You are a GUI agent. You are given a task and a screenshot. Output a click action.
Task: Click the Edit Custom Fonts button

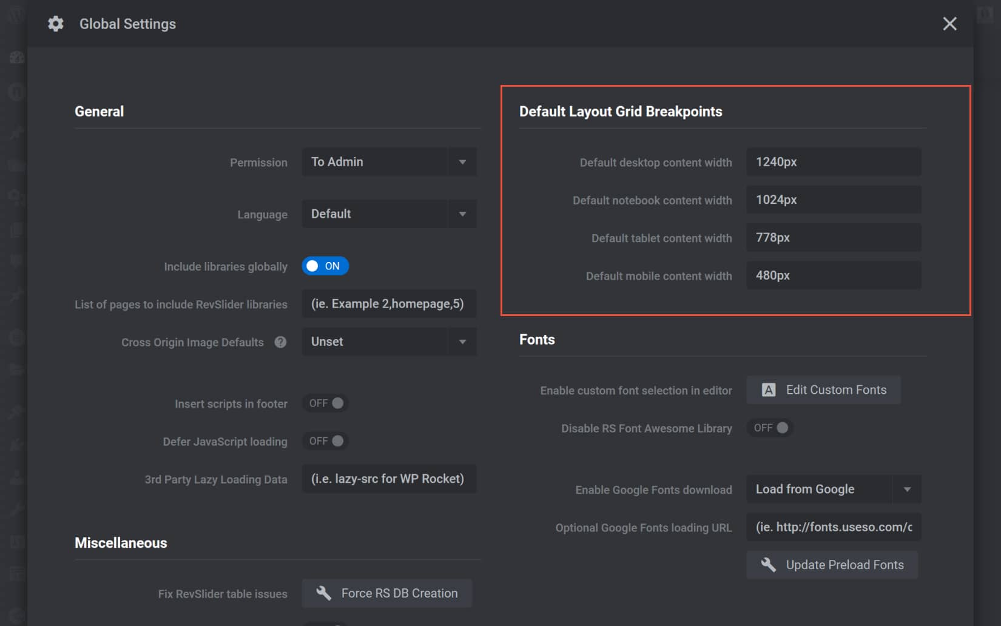tap(823, 389)
